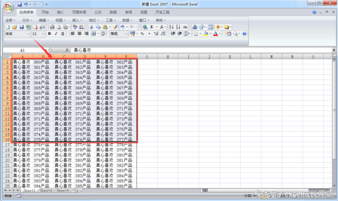Expand the Borders dropdown arrow
The width and height of the screenshot is (338, 201).
tap(201, 34)
